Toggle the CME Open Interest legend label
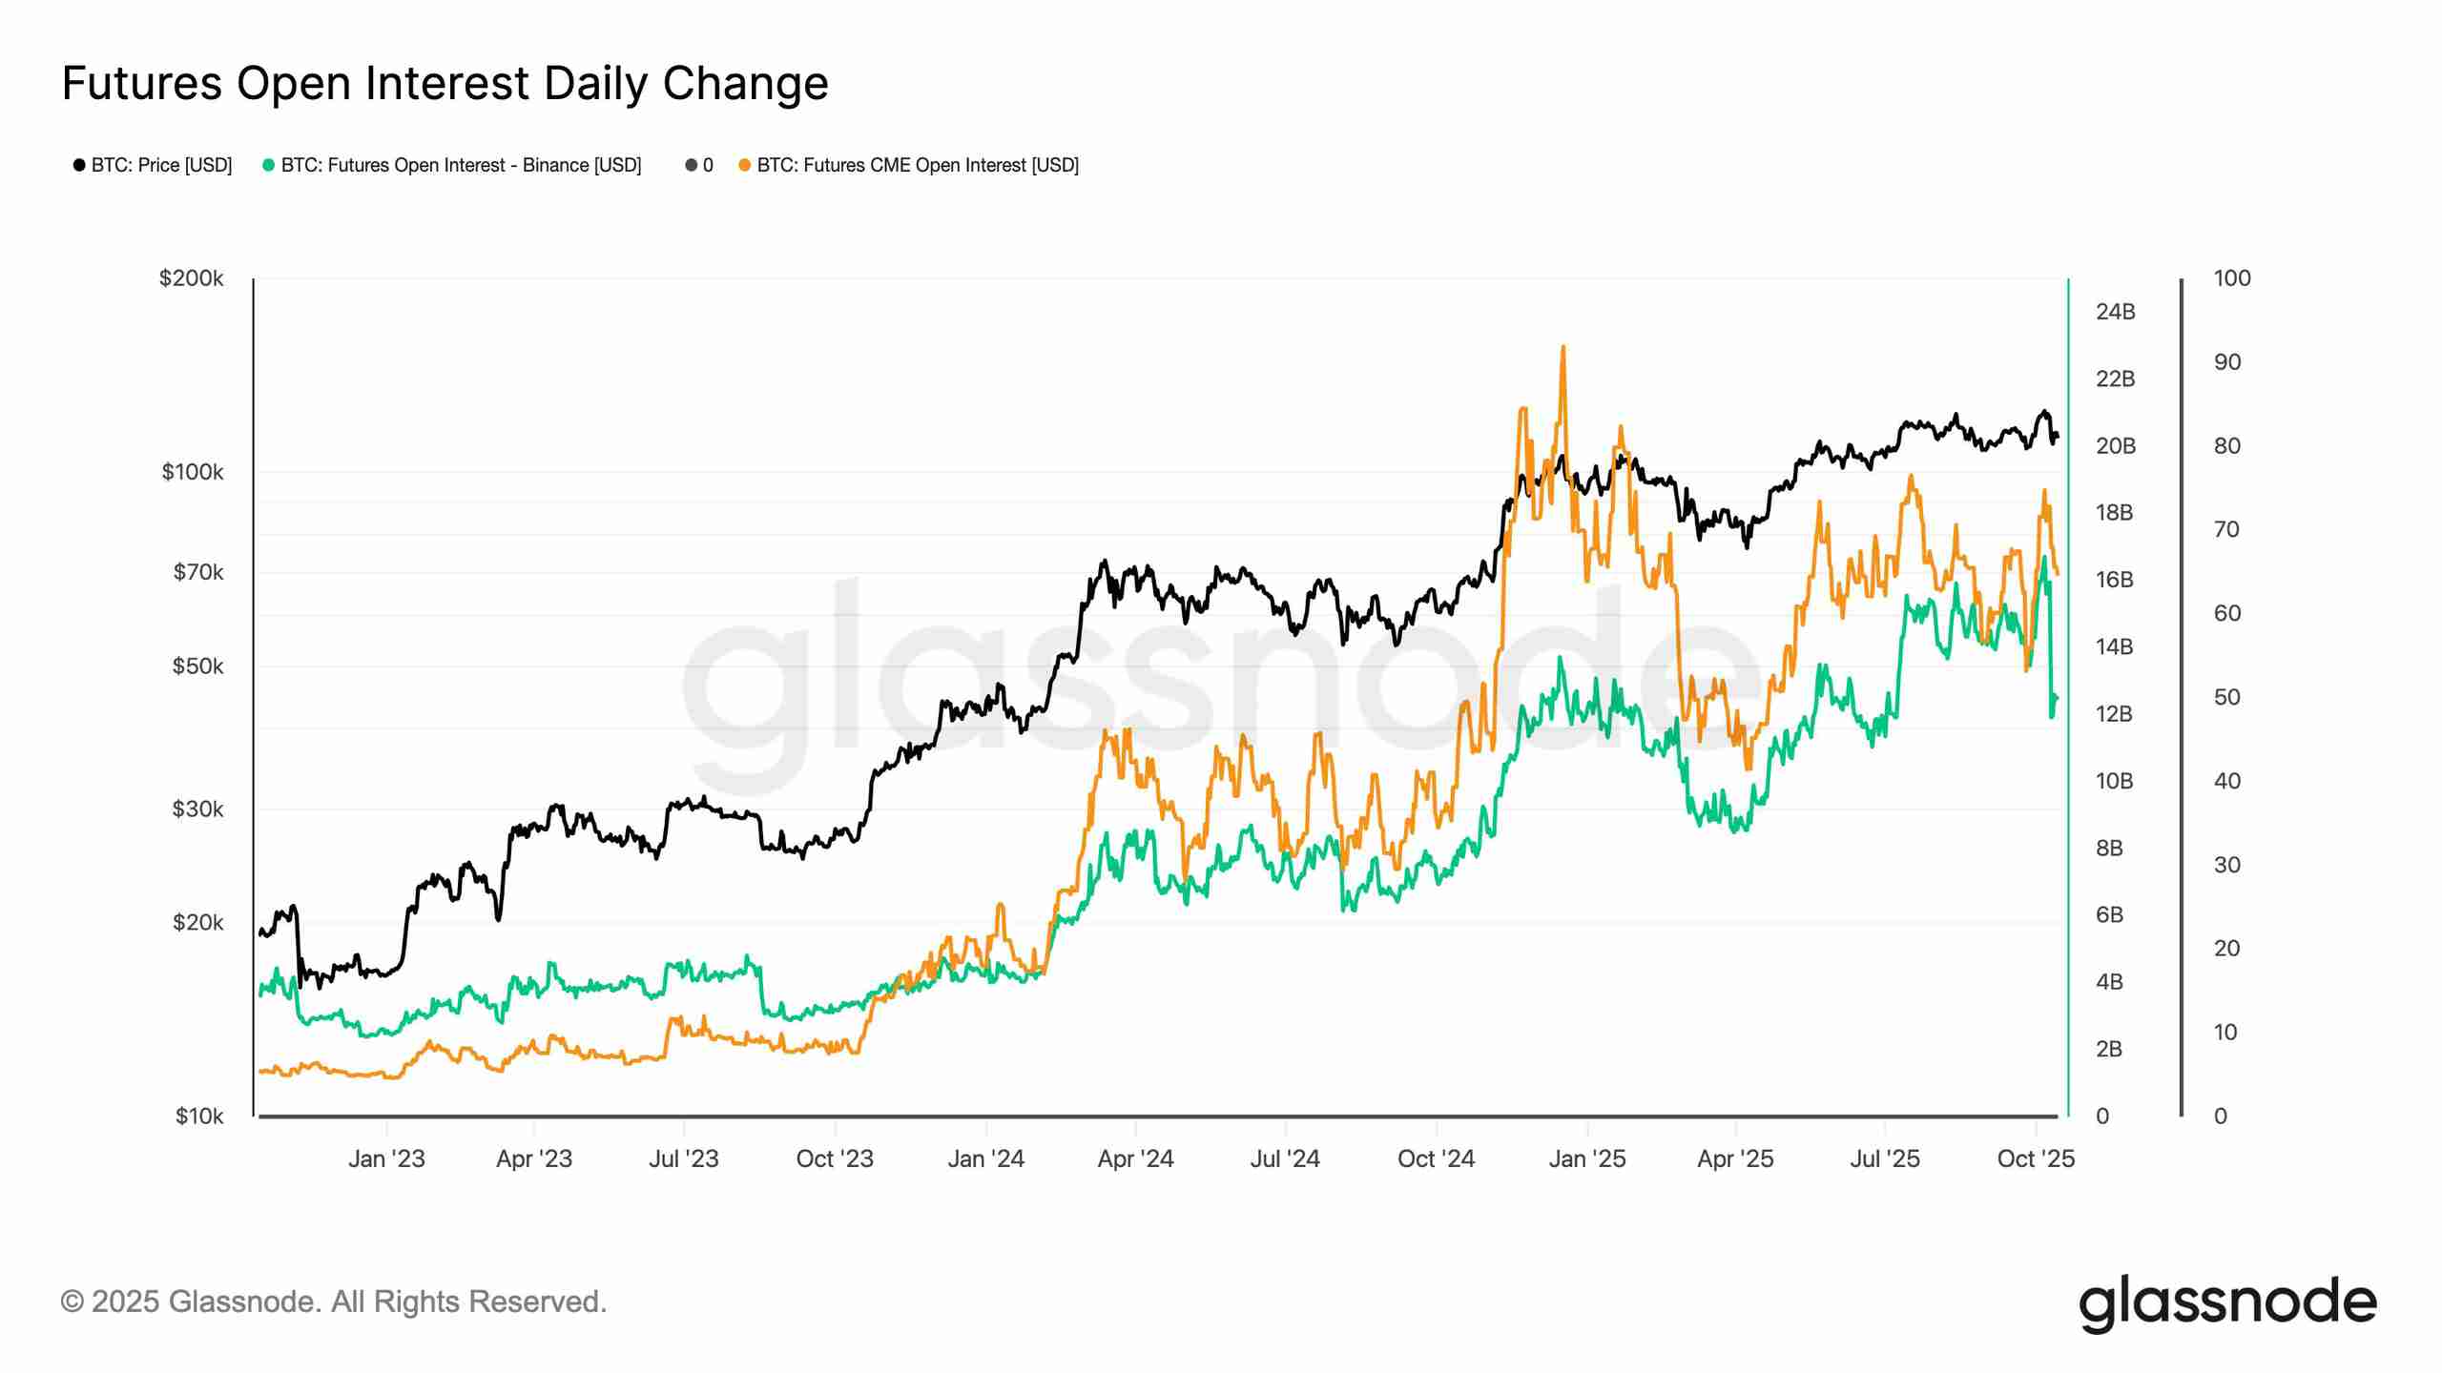This screenshot has width=2442, height=1373. (918, 166)
